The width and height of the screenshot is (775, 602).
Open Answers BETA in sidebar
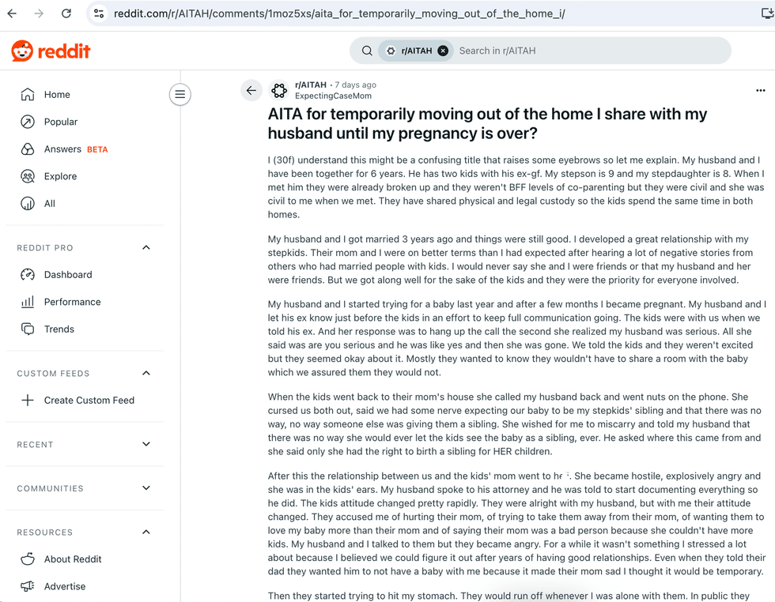coord(76,149)
